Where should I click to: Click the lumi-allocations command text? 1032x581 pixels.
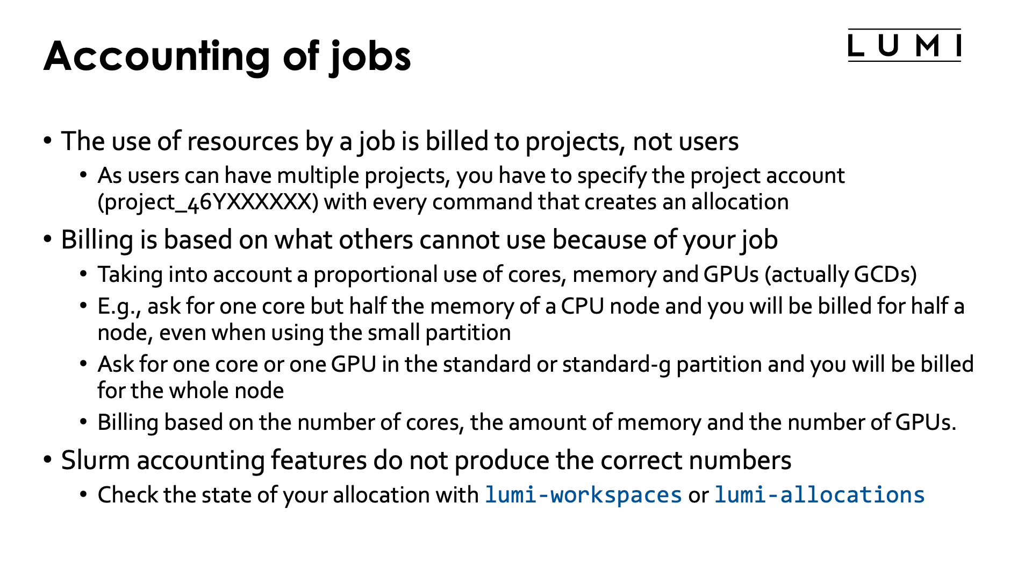[819, 495]
